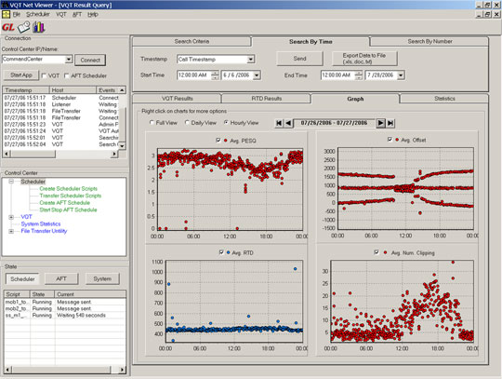Jump to the last date range button
502x379 pixels.
(x=390, y=123)
